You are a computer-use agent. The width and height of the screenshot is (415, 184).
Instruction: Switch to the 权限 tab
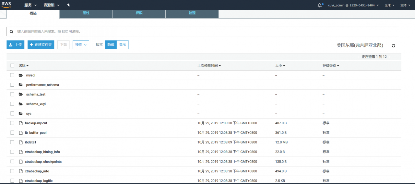tap(139, 13)
